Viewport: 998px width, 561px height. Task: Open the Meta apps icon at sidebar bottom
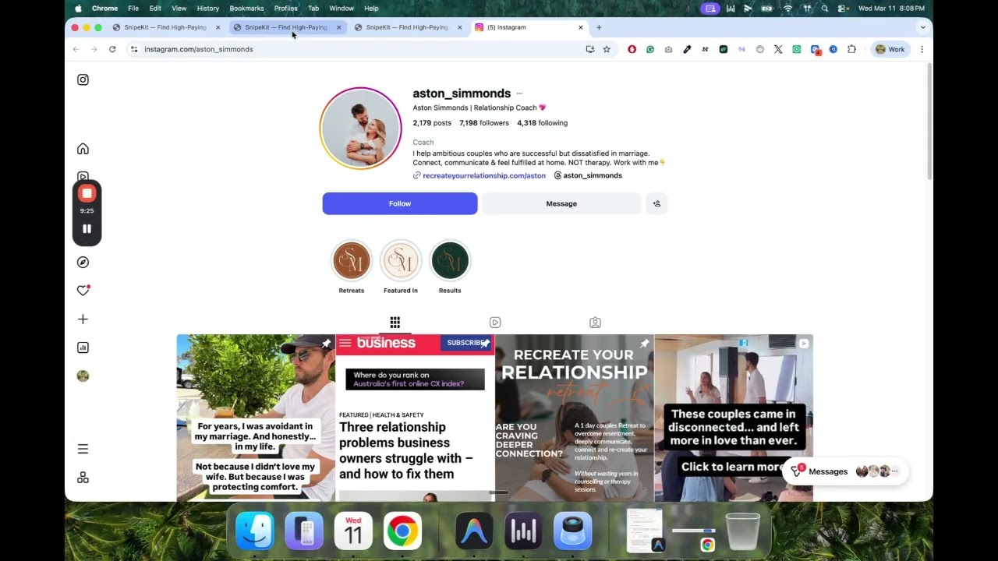tap(83, 478)
